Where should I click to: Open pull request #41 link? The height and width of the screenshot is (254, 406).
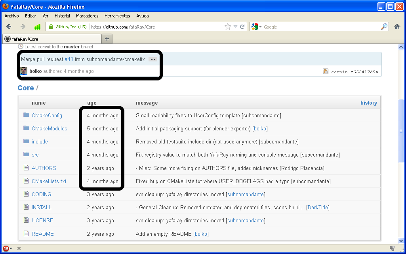69,59
